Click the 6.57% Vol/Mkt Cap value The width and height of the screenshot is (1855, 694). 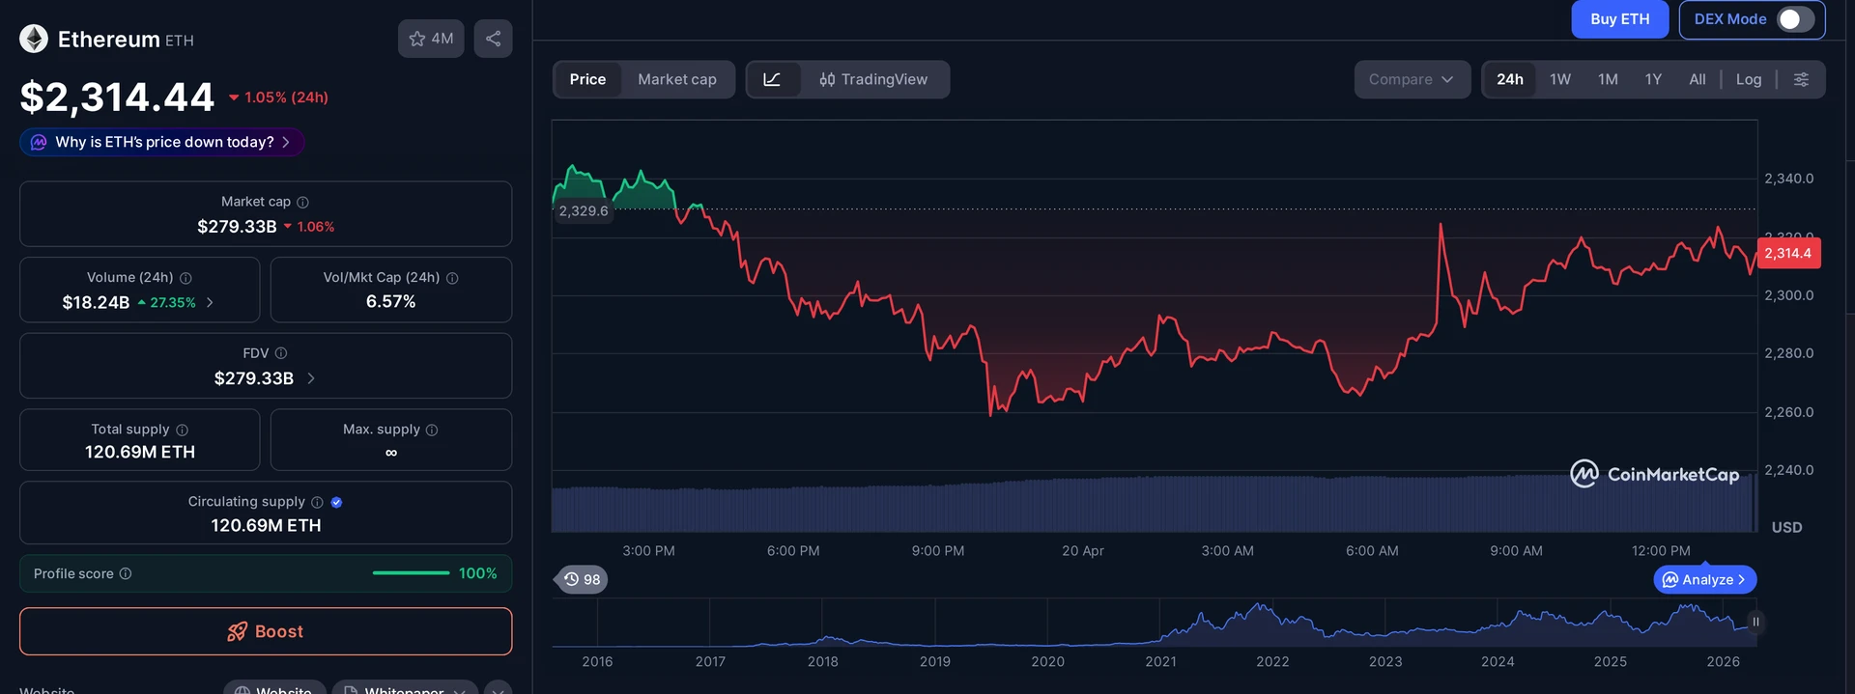[391, 301]
